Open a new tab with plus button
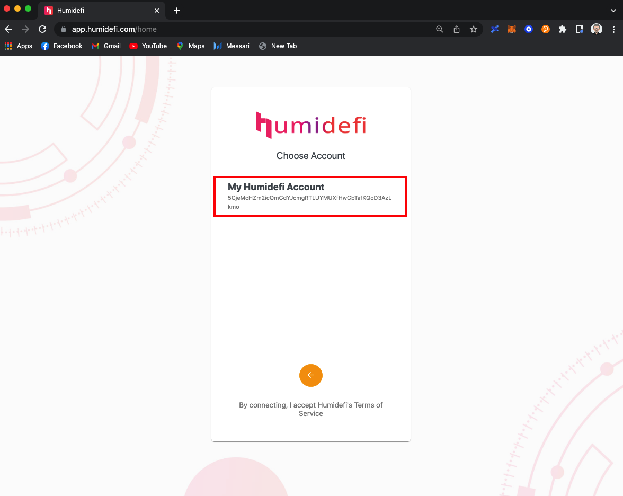623x496 pixels. pos(177,11)
